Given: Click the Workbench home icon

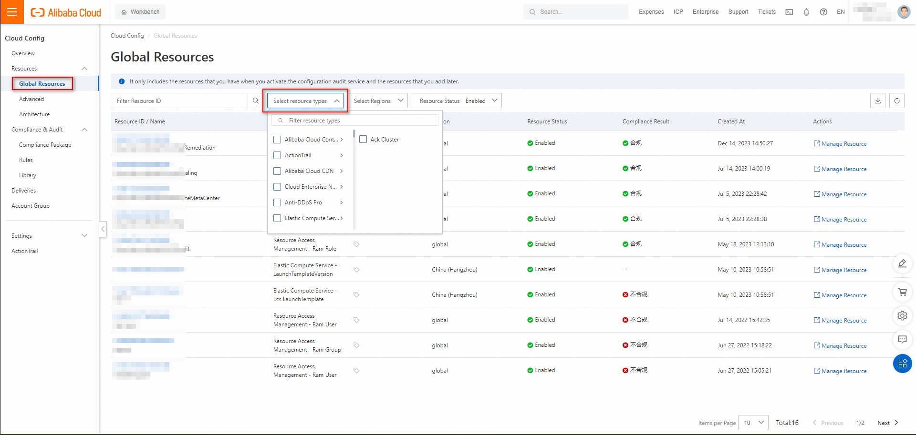Looking at the screenshot, I should 124,12.
